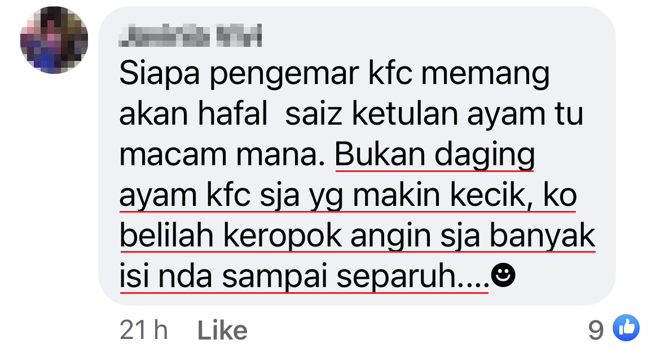Image resolution: width=660 pixels, height=348 pixels.
Task: Click the underlined word "separuh"
Action: (397, 277)
